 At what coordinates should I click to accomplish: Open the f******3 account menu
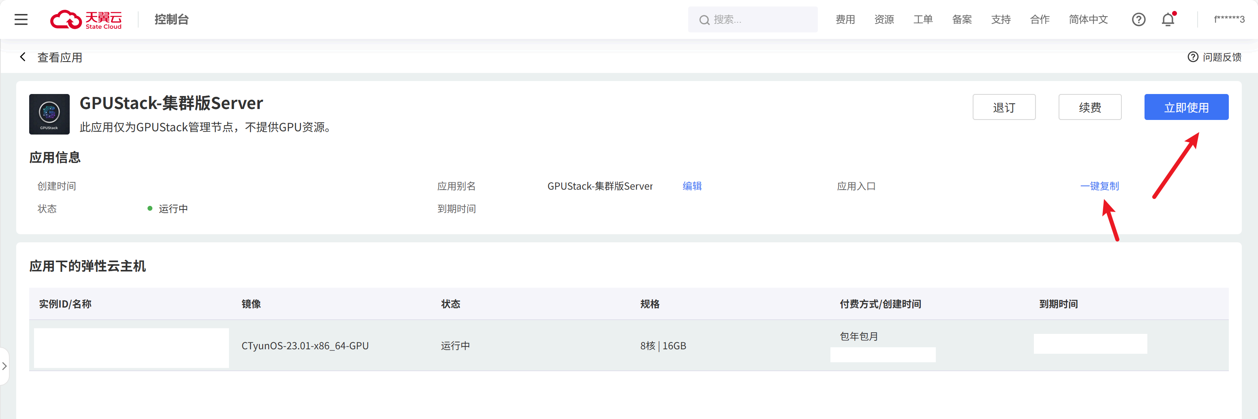1229,19
